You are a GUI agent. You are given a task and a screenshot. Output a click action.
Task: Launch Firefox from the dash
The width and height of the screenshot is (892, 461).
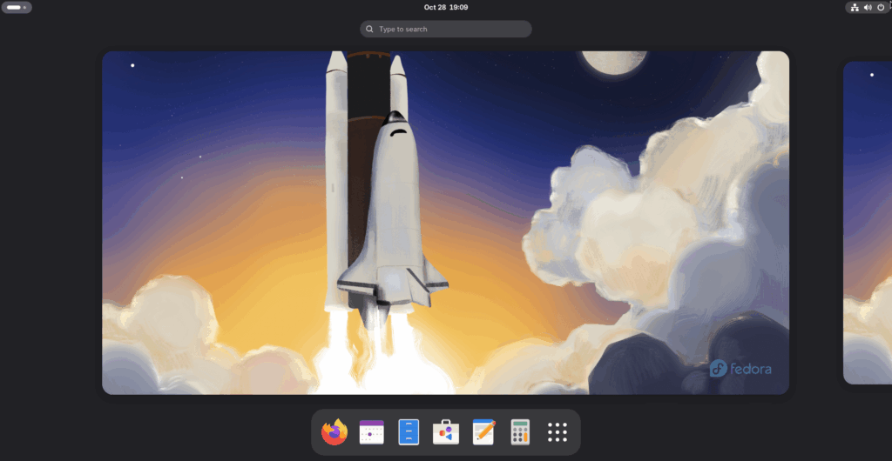[334, 432]
